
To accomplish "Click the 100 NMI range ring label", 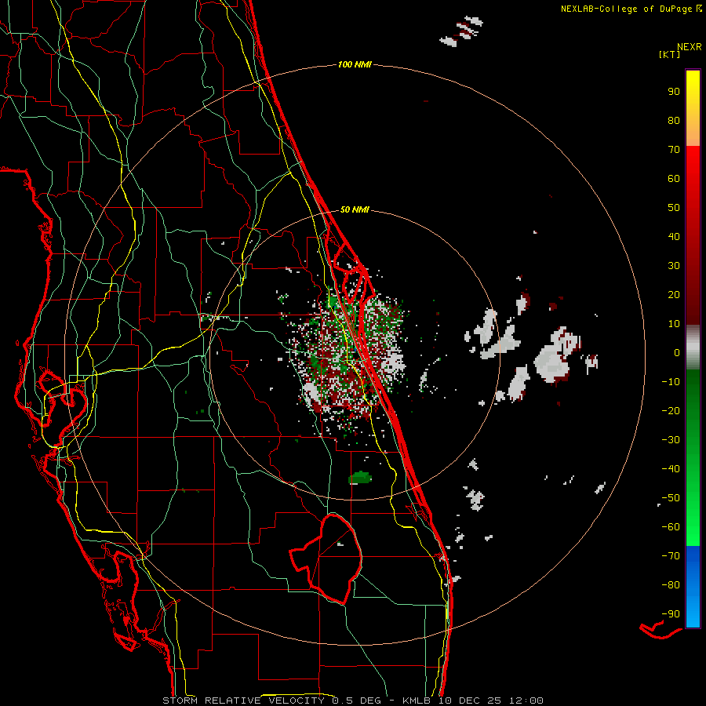I will click(355, 65).
